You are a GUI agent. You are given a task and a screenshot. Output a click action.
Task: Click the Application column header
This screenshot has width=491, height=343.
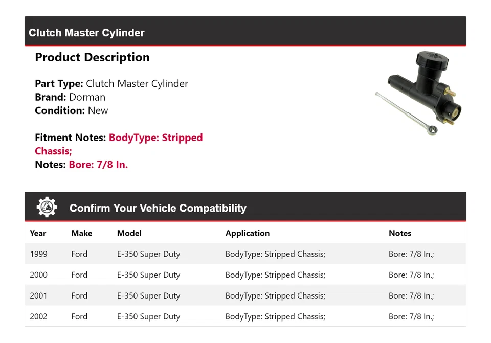tap(247, 233)
